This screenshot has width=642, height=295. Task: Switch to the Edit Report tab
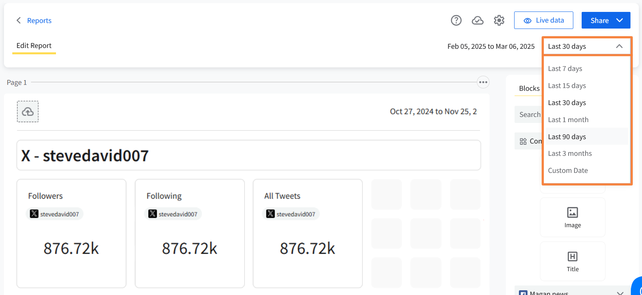(x=34, y=46)
